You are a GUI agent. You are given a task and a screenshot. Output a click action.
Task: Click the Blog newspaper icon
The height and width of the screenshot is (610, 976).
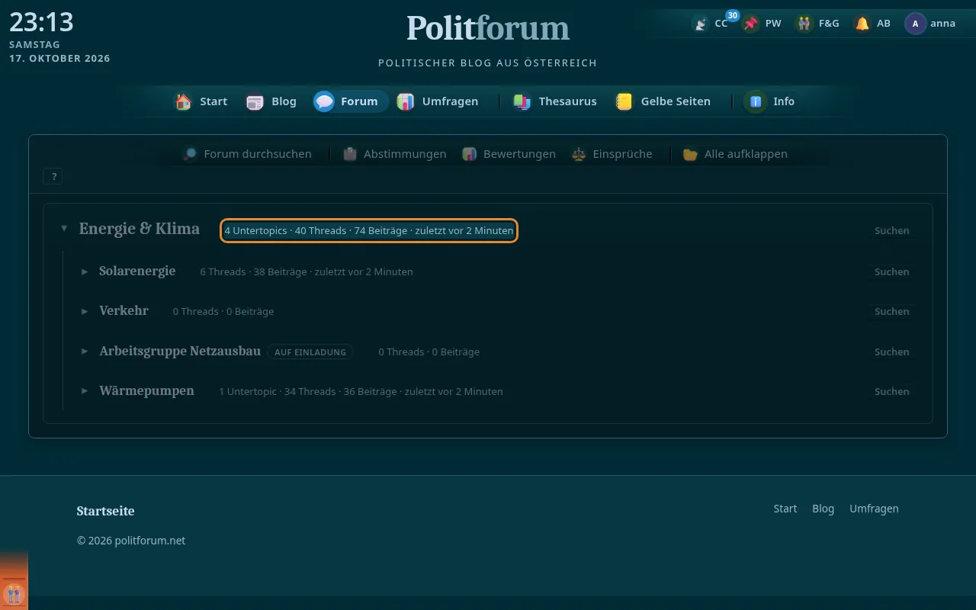(x=255, y=101)
